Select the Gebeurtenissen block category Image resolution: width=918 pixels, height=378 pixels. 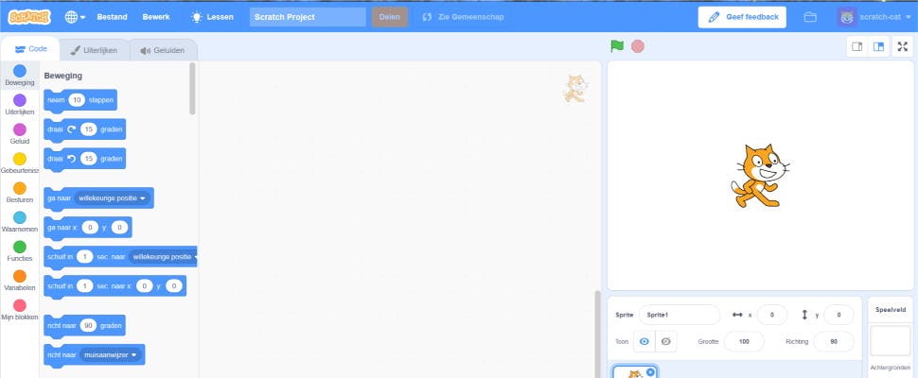[20, 163]
